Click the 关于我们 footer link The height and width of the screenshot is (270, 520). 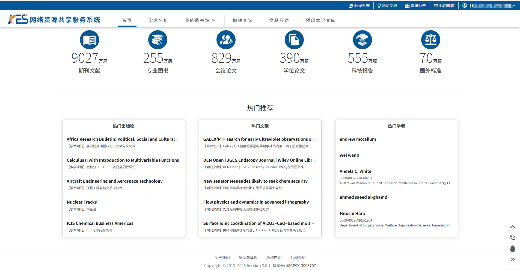222,257
